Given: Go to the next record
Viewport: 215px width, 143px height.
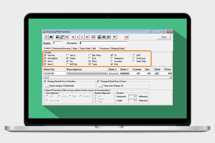Looking at the screenshot, I should click(x=82, y=37).
